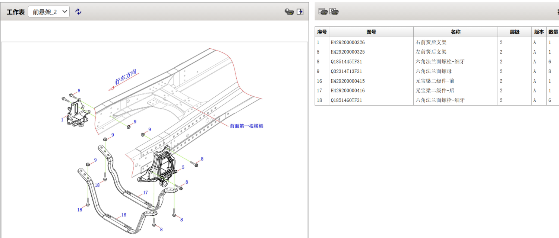Click the 名称 column header

tap(455, 32)
